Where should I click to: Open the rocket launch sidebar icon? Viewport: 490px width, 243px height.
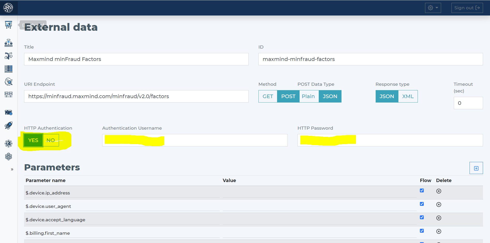tap(9, 126)
